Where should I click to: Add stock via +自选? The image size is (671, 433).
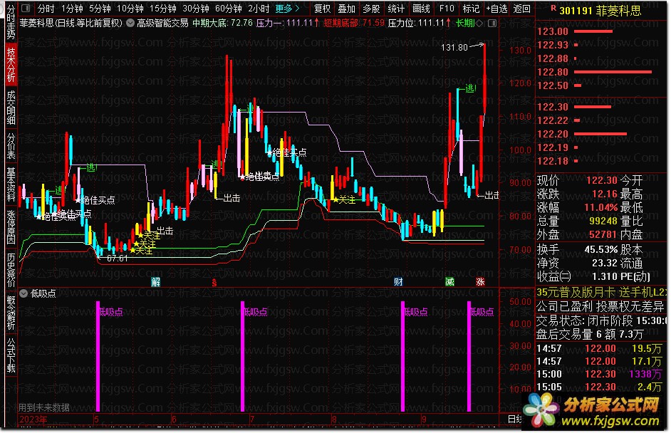pos(496,9)
